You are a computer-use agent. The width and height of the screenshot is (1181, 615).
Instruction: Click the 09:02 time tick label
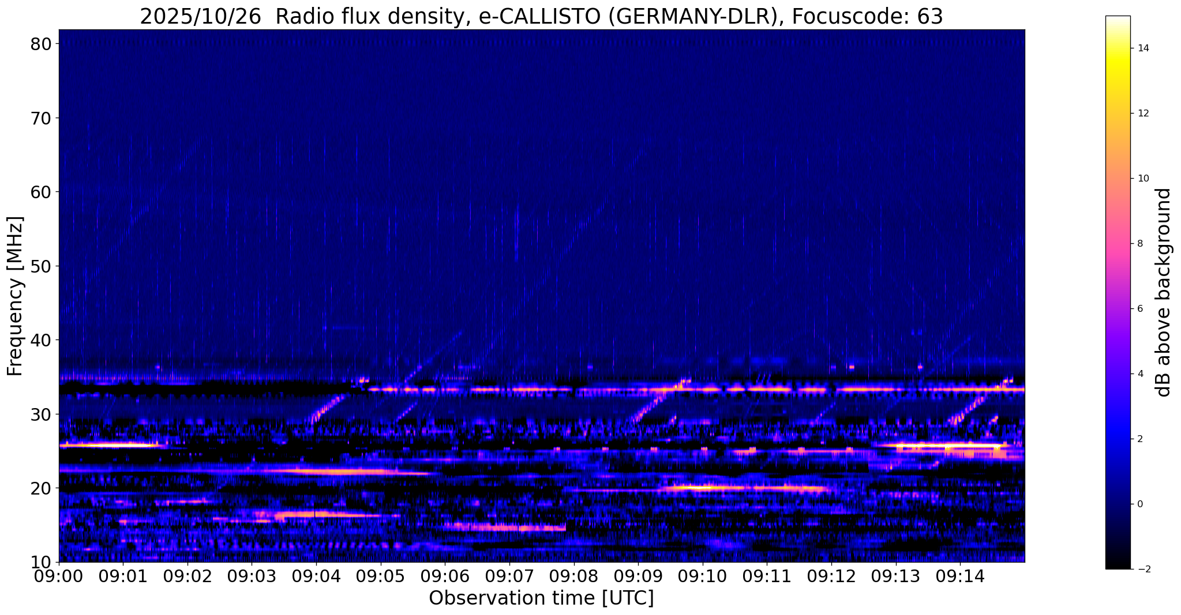click(x=188, y=576)
